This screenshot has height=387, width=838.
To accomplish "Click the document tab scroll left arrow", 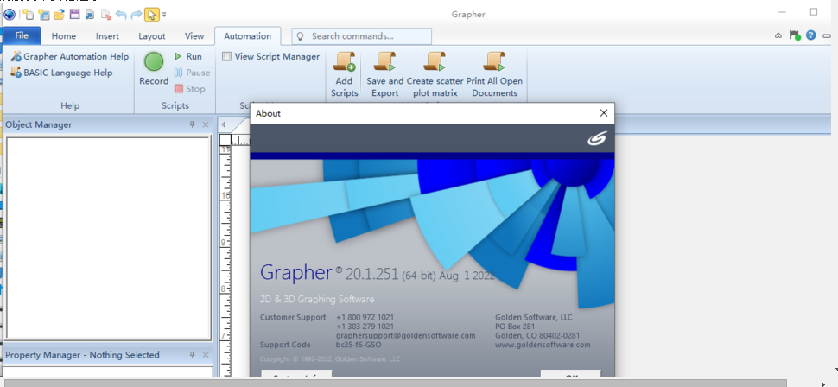I will (224, 124).
